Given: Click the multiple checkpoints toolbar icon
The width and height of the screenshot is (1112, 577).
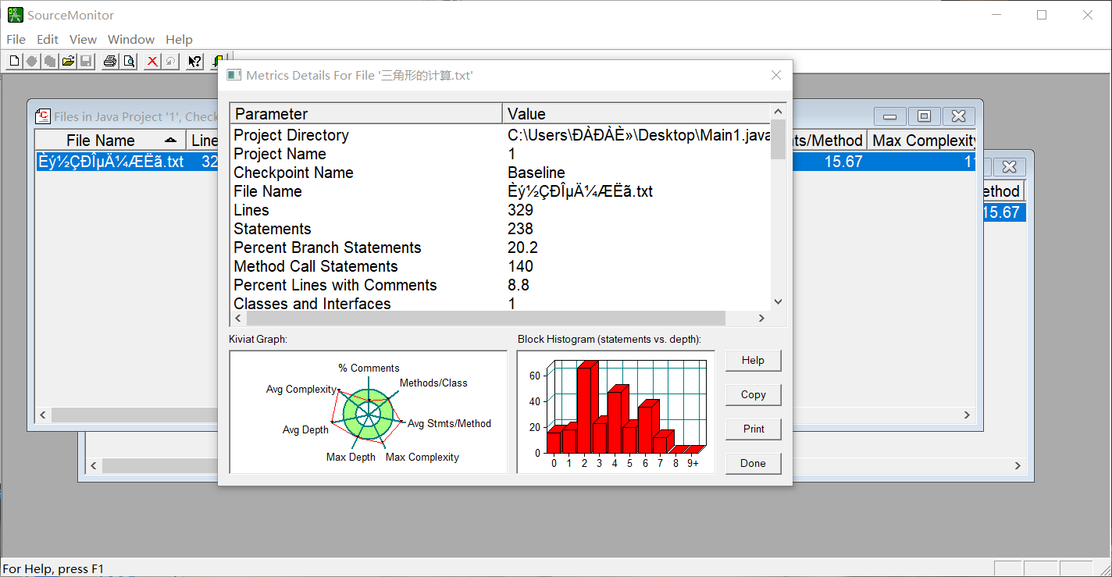Looking at the screenshot, I should tap(50, 61).
